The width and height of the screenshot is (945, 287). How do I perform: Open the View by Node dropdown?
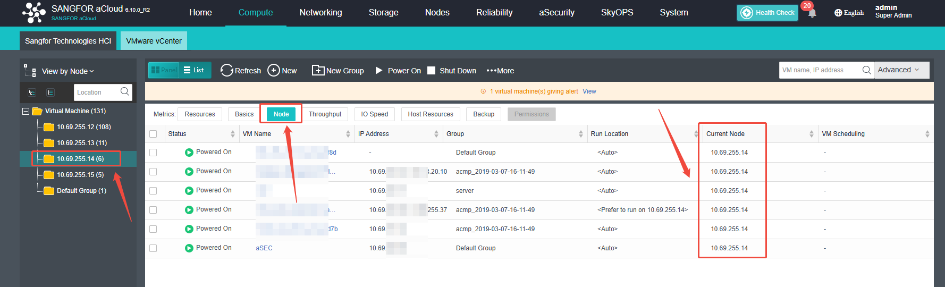tap(68, 71)
